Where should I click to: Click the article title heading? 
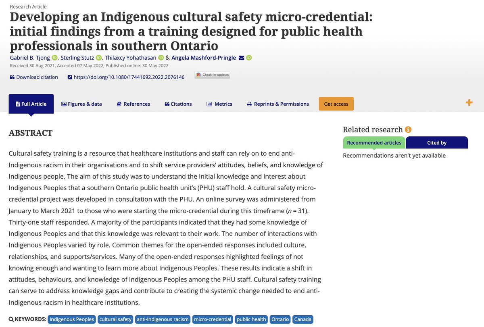192,31
